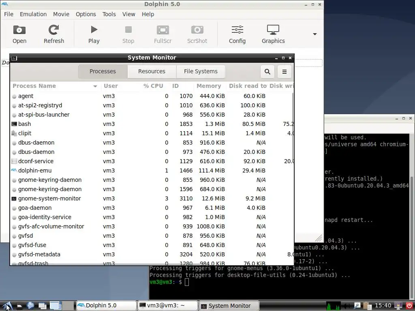This screenshot has width=415, height=311.
Task: Select the gvfsd-metadata process
Action: [152, 254]
